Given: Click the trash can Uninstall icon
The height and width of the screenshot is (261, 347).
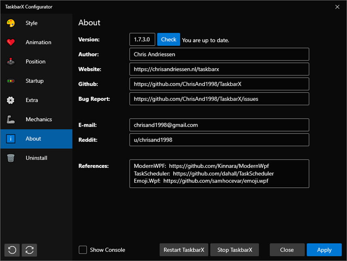Looking at the screenshot, I should pos(10,158).
